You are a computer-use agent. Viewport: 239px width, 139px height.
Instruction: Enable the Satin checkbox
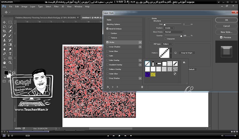pos(108,56)
